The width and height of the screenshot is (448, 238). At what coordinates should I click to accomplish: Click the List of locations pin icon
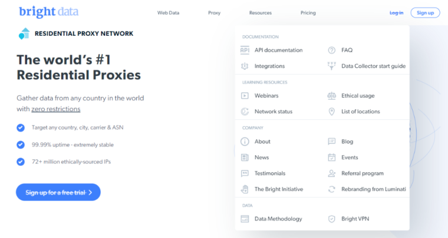pyautogui.click(x=331, y=112)
